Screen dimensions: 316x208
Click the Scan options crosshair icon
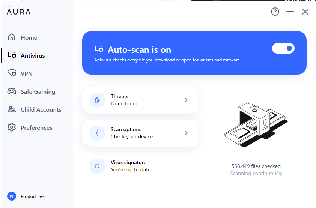(97, 133)
